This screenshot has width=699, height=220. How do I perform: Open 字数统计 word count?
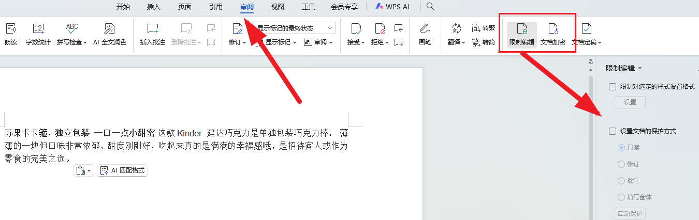coord(38,34)
